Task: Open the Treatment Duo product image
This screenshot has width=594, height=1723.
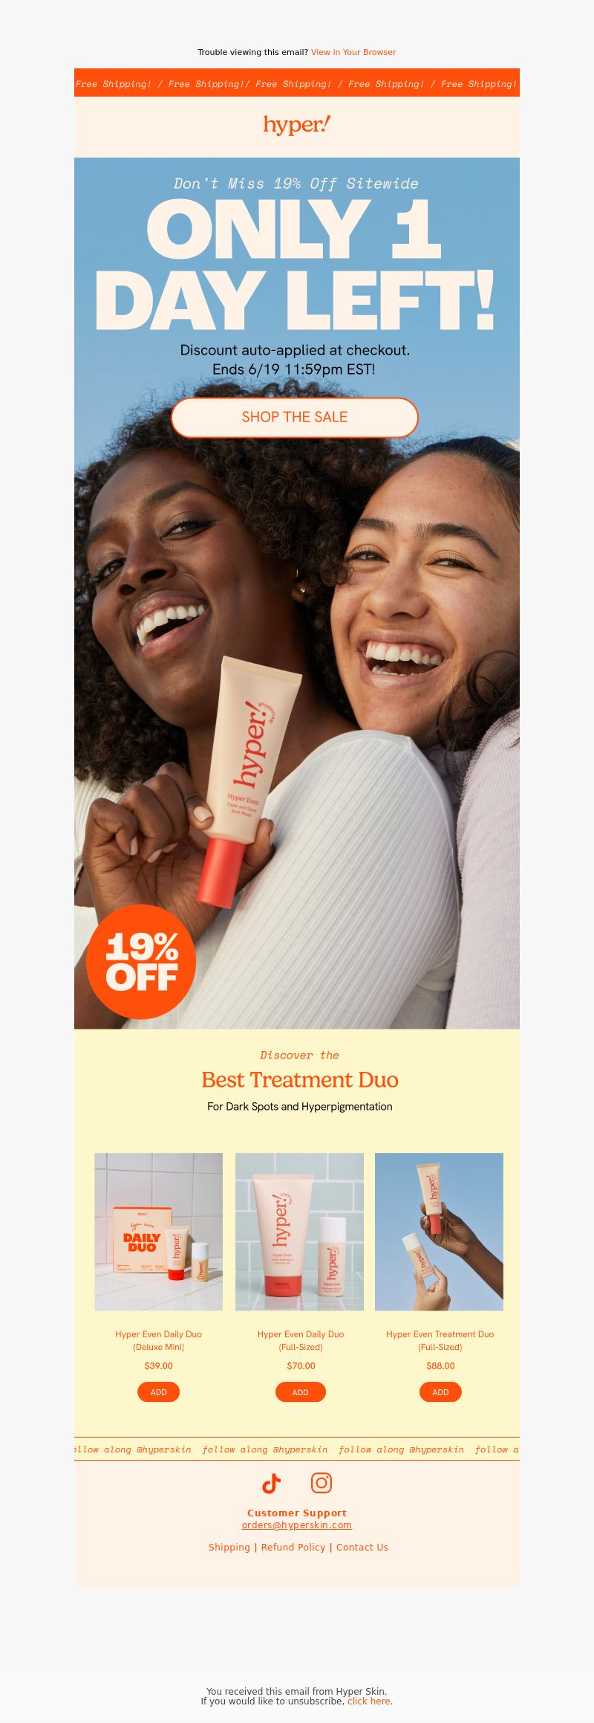Action: point(439,1232)
